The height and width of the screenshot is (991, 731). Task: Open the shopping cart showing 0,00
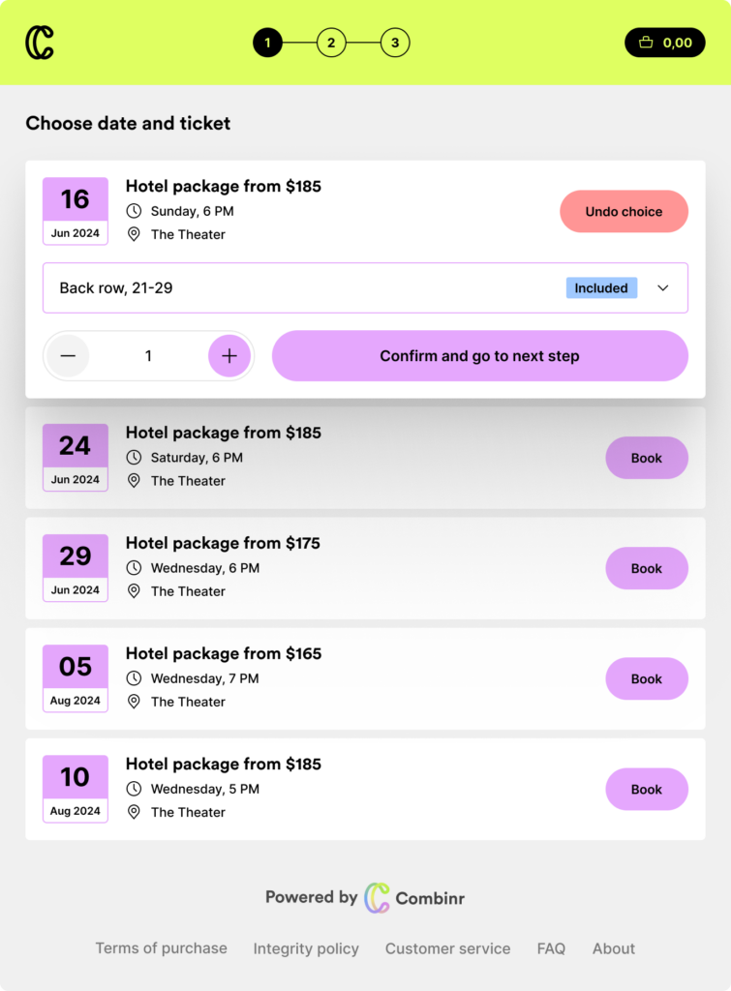click(665, 43)
